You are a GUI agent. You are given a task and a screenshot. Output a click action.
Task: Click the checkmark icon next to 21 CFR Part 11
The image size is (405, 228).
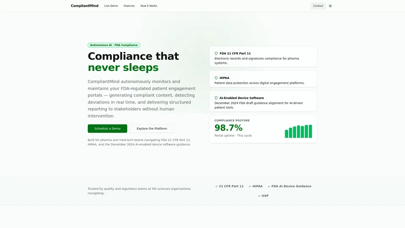tap(216, 186)
